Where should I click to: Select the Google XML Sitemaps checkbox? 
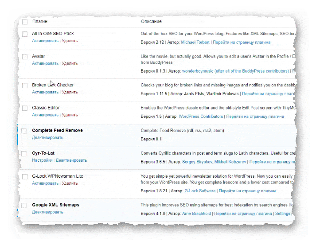(24, 206)
